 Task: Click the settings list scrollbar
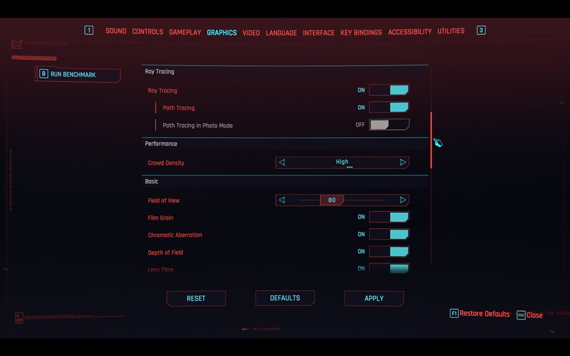pyautogui.click(x=431, y=141)
